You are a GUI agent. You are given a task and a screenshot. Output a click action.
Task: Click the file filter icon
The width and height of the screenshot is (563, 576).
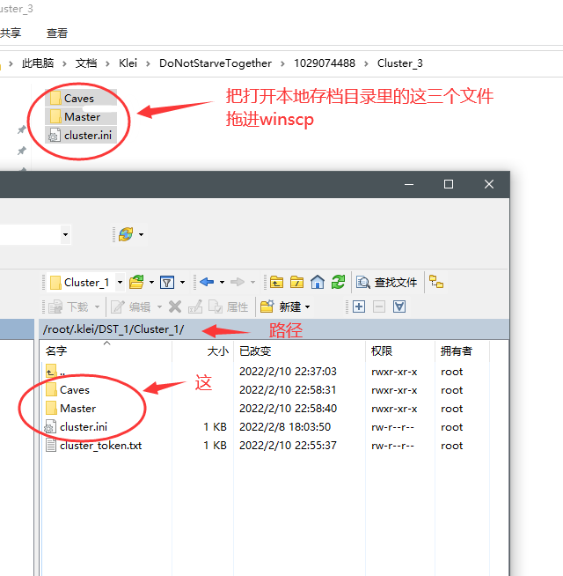click(x=167, y=282)
